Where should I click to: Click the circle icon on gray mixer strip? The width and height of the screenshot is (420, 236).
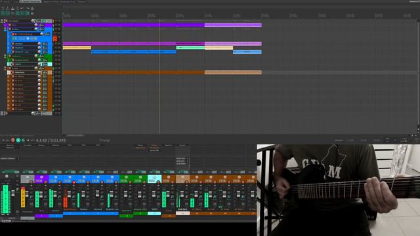(28, 177)
